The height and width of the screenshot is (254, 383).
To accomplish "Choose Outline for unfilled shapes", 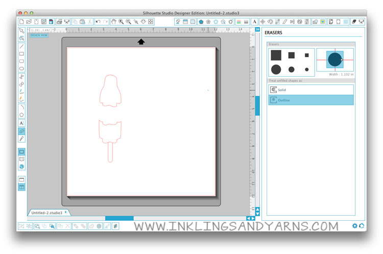I will tap(311, 100).
